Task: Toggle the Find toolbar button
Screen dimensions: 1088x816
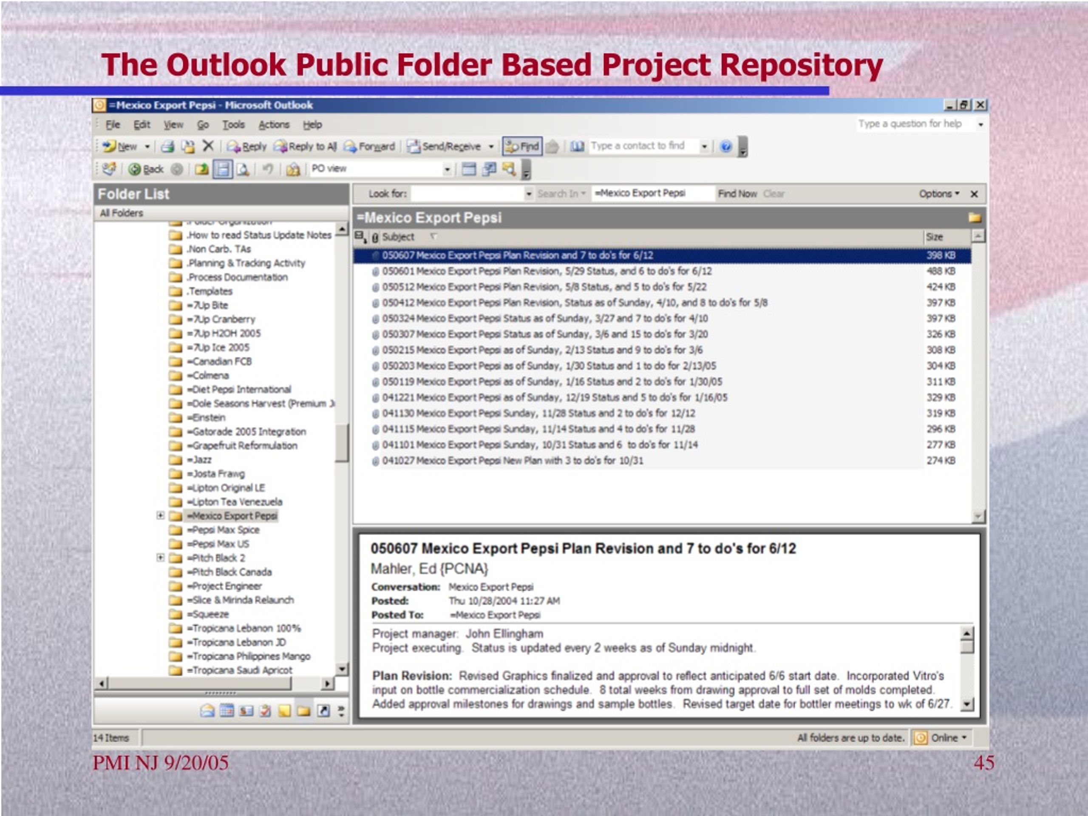Action: pos(522,146)
